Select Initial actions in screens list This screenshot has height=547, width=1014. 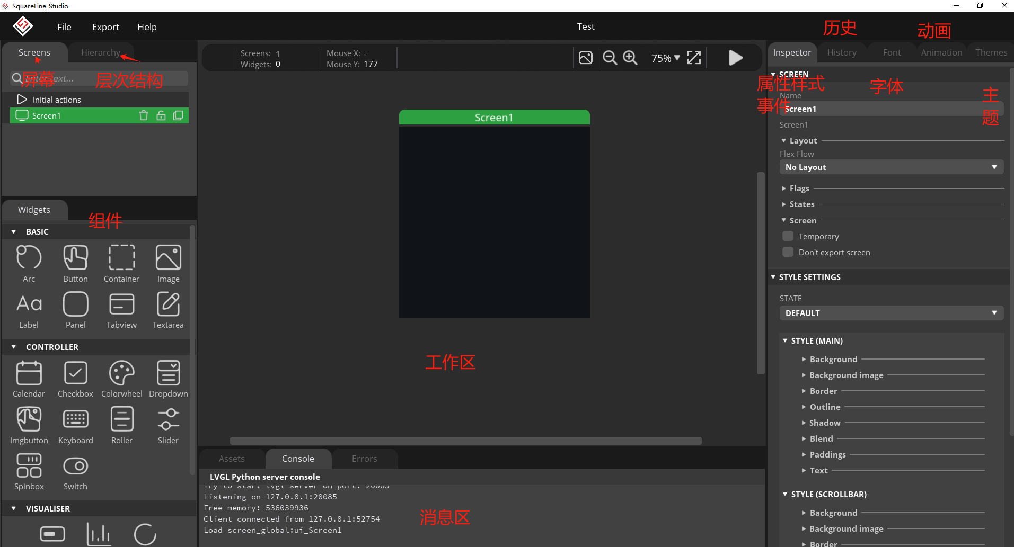click(x=99, y=100)
